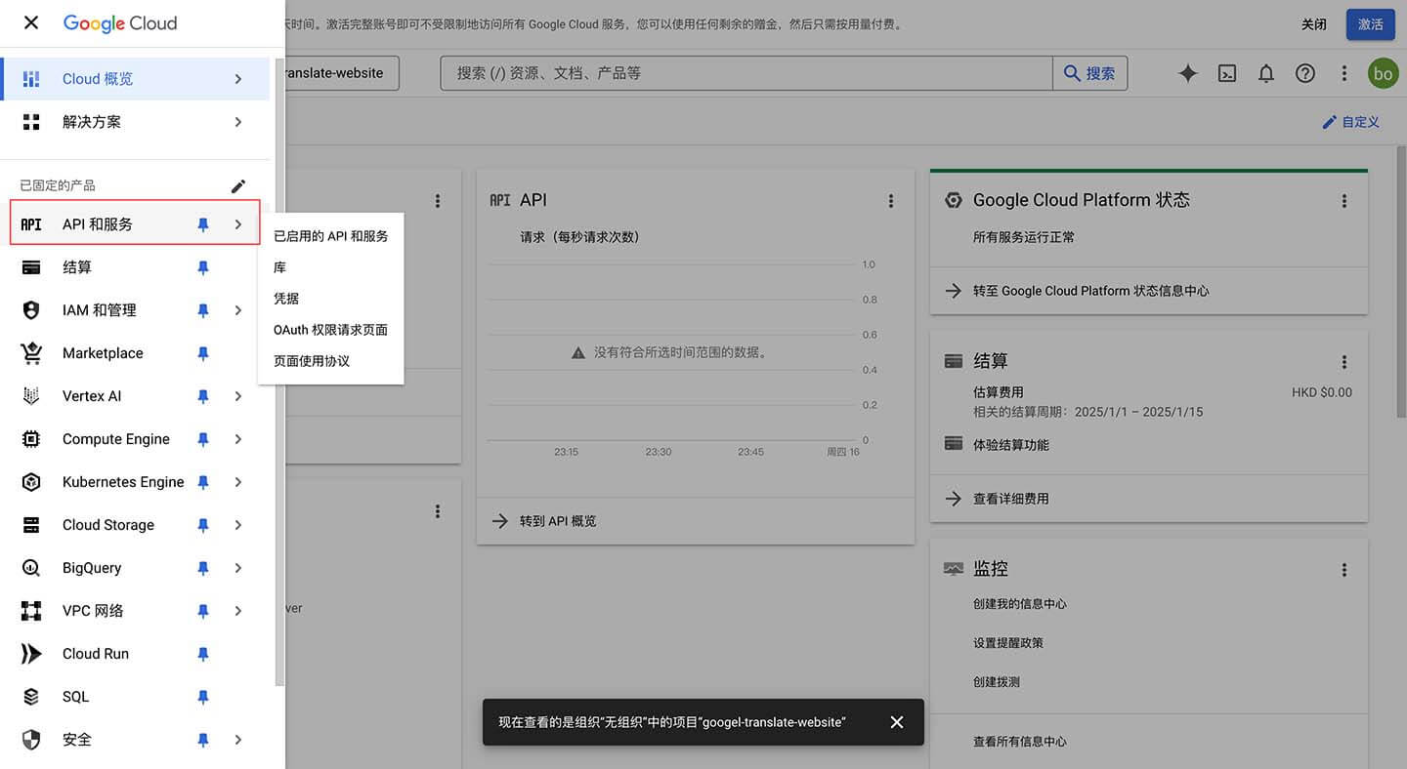Screen dimensions: 1407x769
Task: Close the navigation menu with the X icon
Action: 31,22
